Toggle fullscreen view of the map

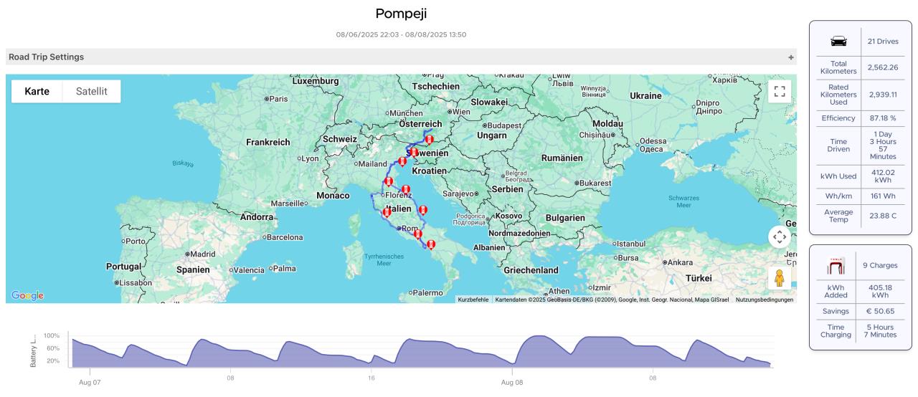click(x=780, y=91)
